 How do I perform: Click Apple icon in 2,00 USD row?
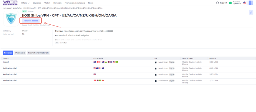[x=156, y=81]
